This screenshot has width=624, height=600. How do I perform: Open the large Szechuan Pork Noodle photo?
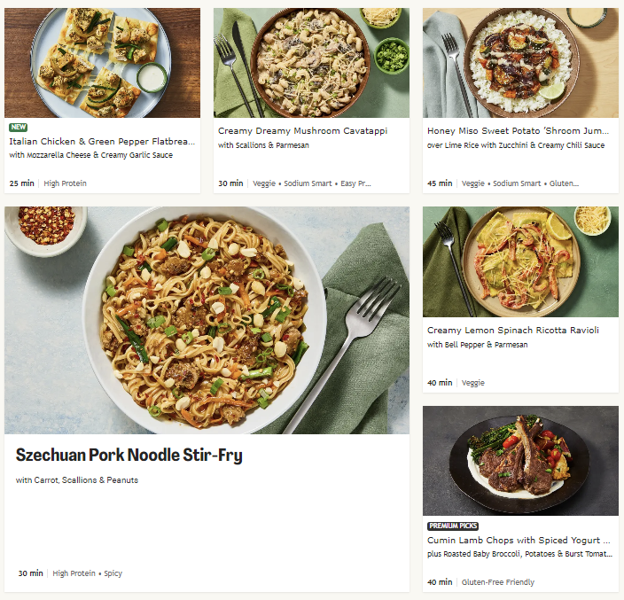click(x=207, y=320)
